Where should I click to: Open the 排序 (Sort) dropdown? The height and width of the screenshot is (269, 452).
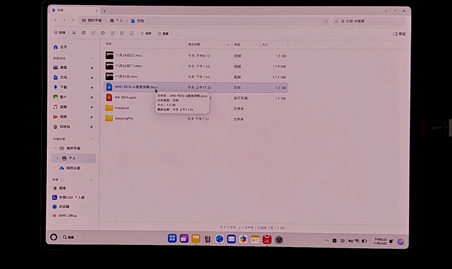pos(146,33)
